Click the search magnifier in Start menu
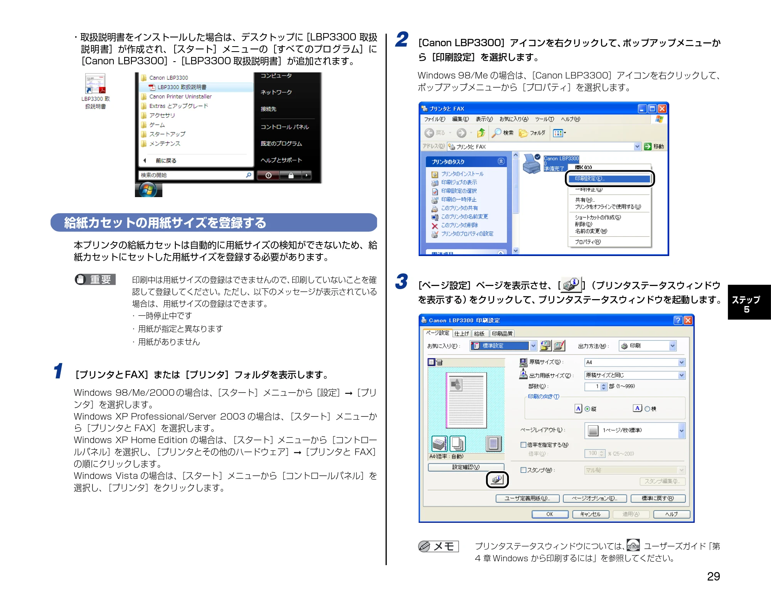 coord(249,175)
